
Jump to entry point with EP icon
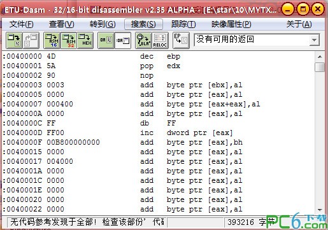[x=181, y=40]
